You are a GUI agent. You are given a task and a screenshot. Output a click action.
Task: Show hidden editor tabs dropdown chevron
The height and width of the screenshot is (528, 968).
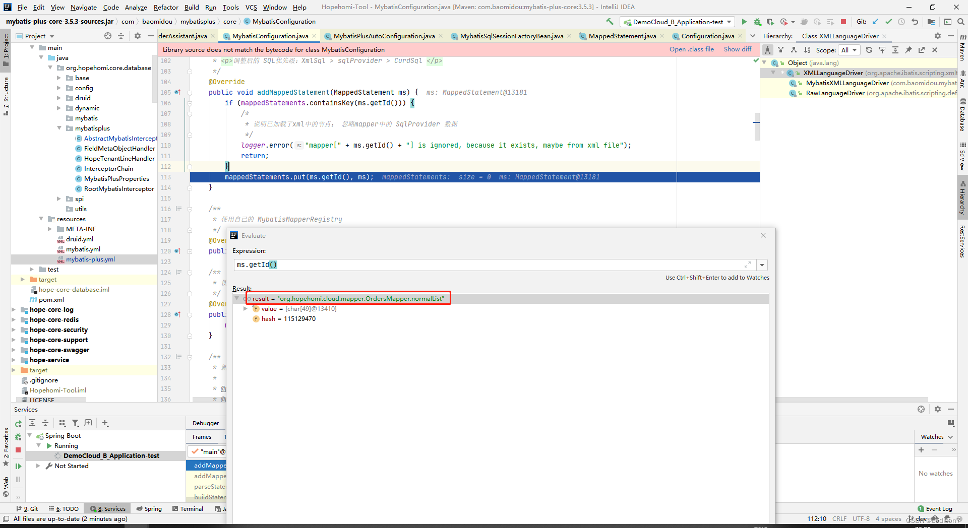(753, 36)
